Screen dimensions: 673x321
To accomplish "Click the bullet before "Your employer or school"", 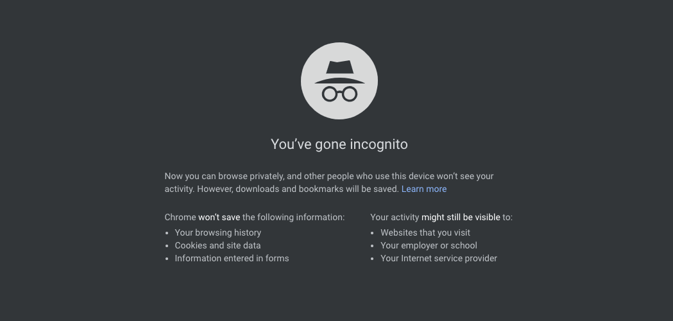I will point(373,247).
